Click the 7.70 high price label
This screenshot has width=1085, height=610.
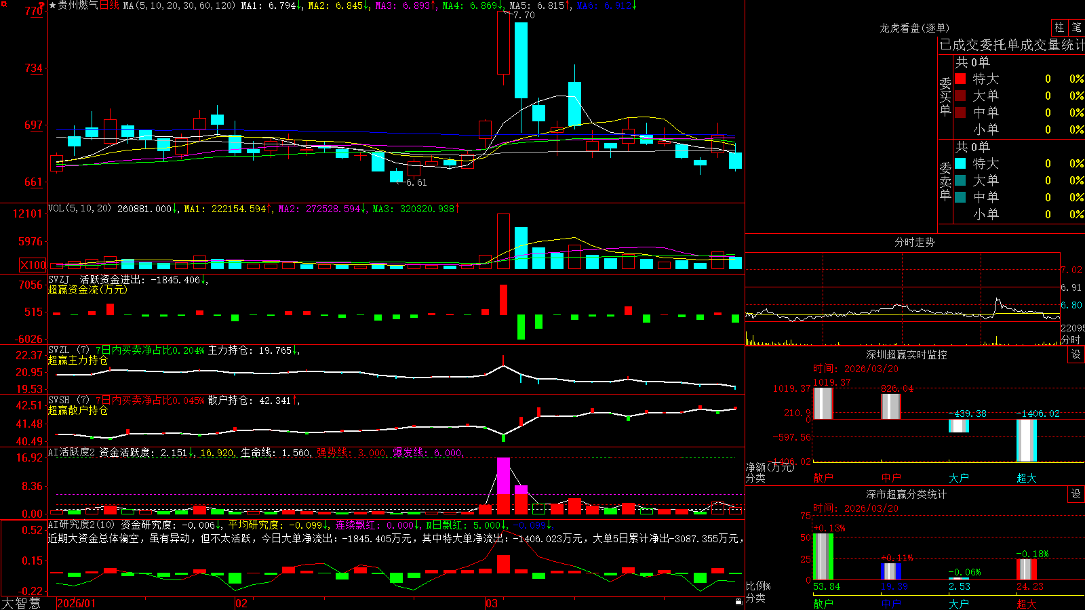pyautogui.click(x=524, y=15)
